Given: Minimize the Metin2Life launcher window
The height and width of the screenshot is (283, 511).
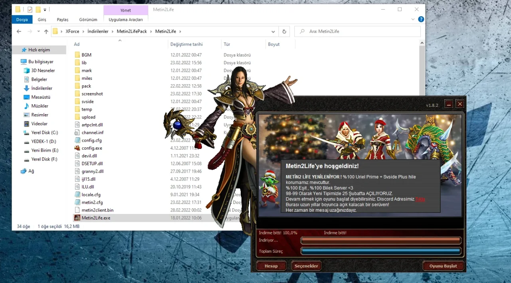Looking at the screenshot, I should pos(449,104).
